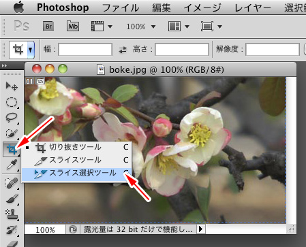This screenshot has height=247, width=306.
Task: Open status bar info flyout arrow
Action: click(x=200, y=229)
